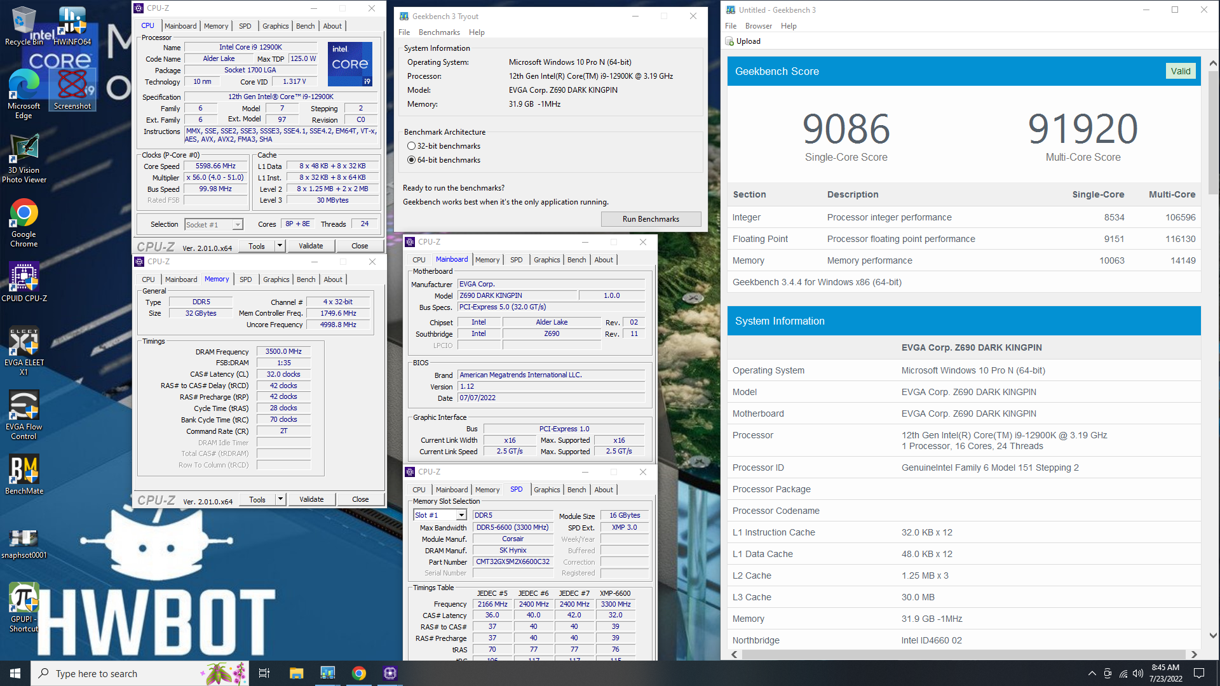The width and height of the screenshot is (1220, 686).
Task: Click the Run Benchmarks button
Action: pos(651,219)
